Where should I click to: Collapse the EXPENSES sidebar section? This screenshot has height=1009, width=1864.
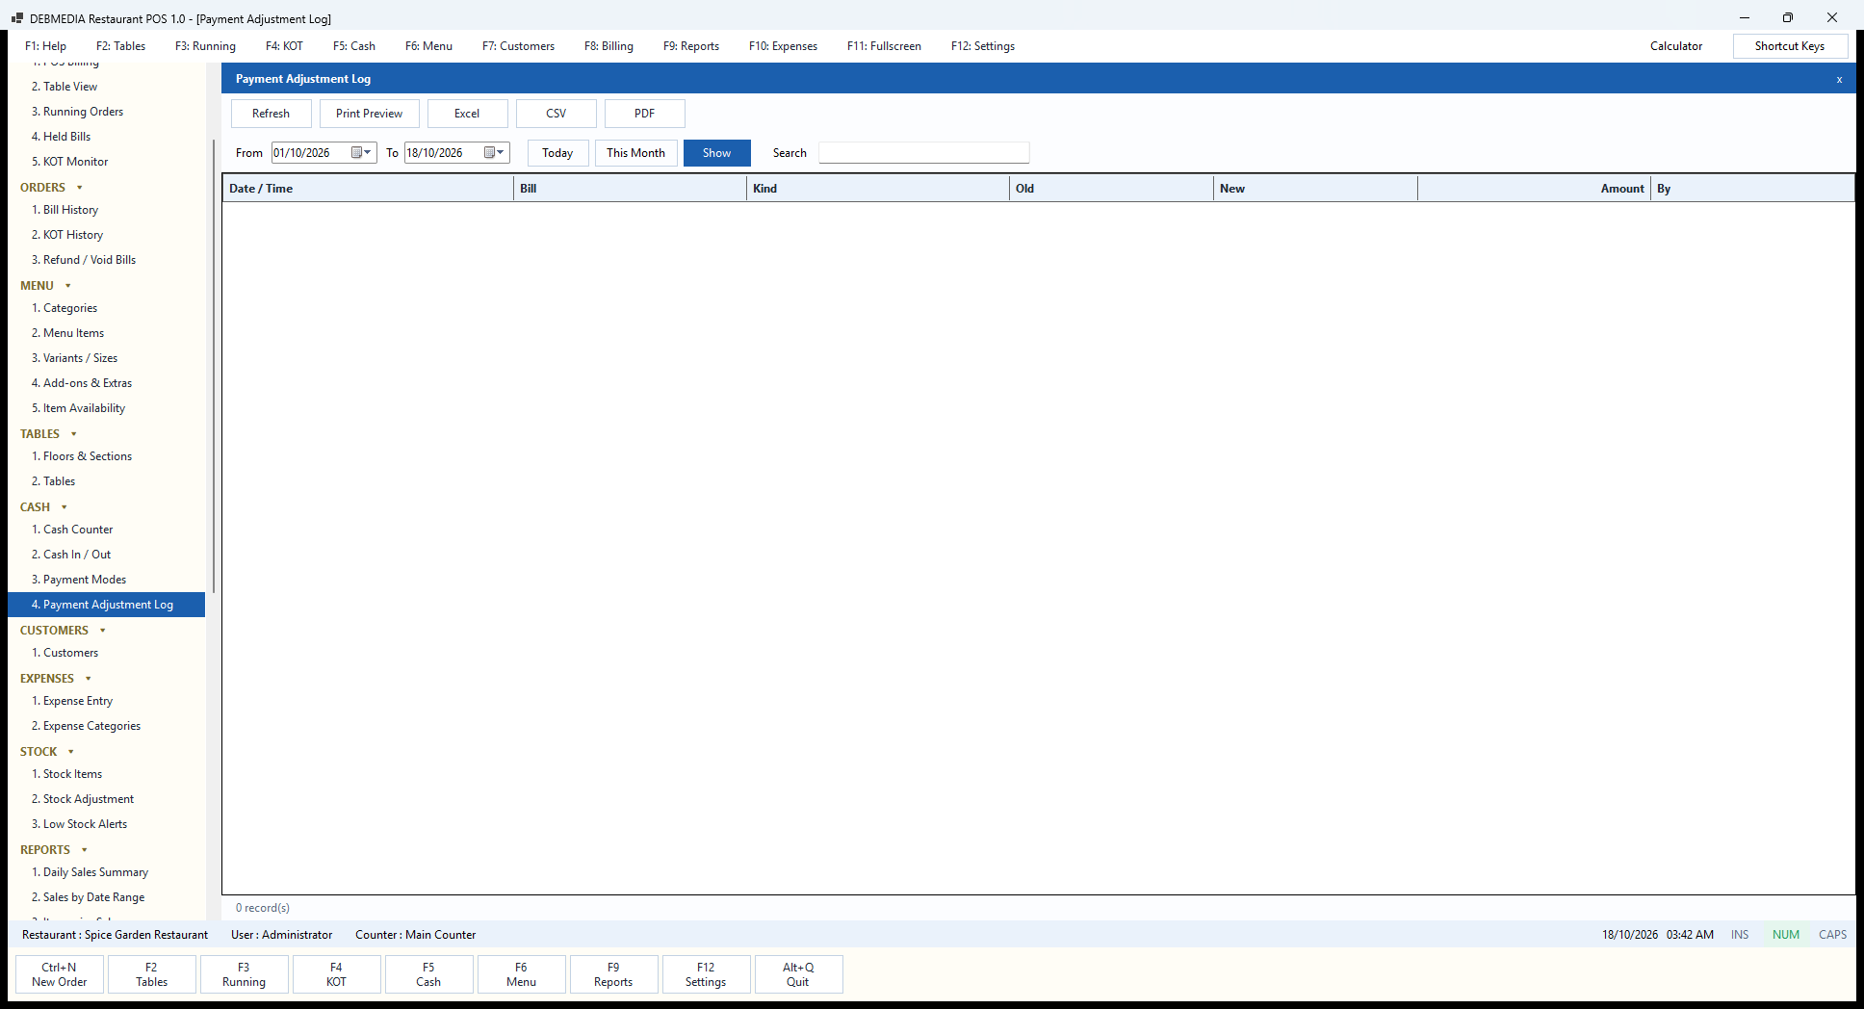(88, 679)
